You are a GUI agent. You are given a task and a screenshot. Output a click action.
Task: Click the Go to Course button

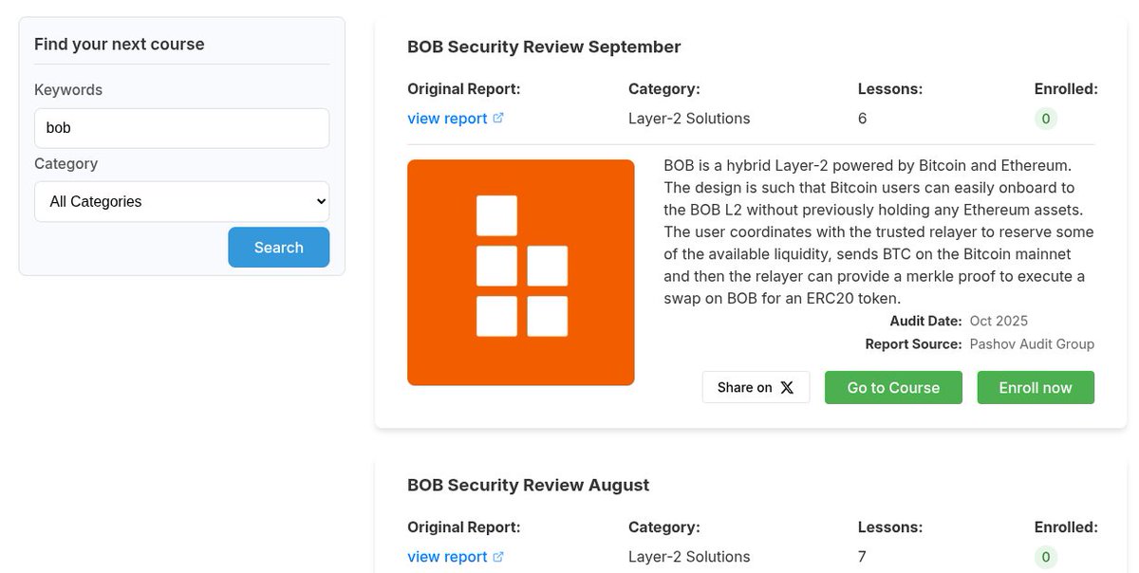893,387
